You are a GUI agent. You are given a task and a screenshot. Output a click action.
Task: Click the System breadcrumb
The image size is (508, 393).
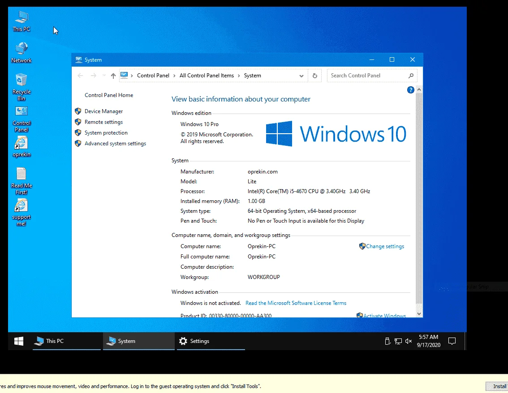coord(252,76)
